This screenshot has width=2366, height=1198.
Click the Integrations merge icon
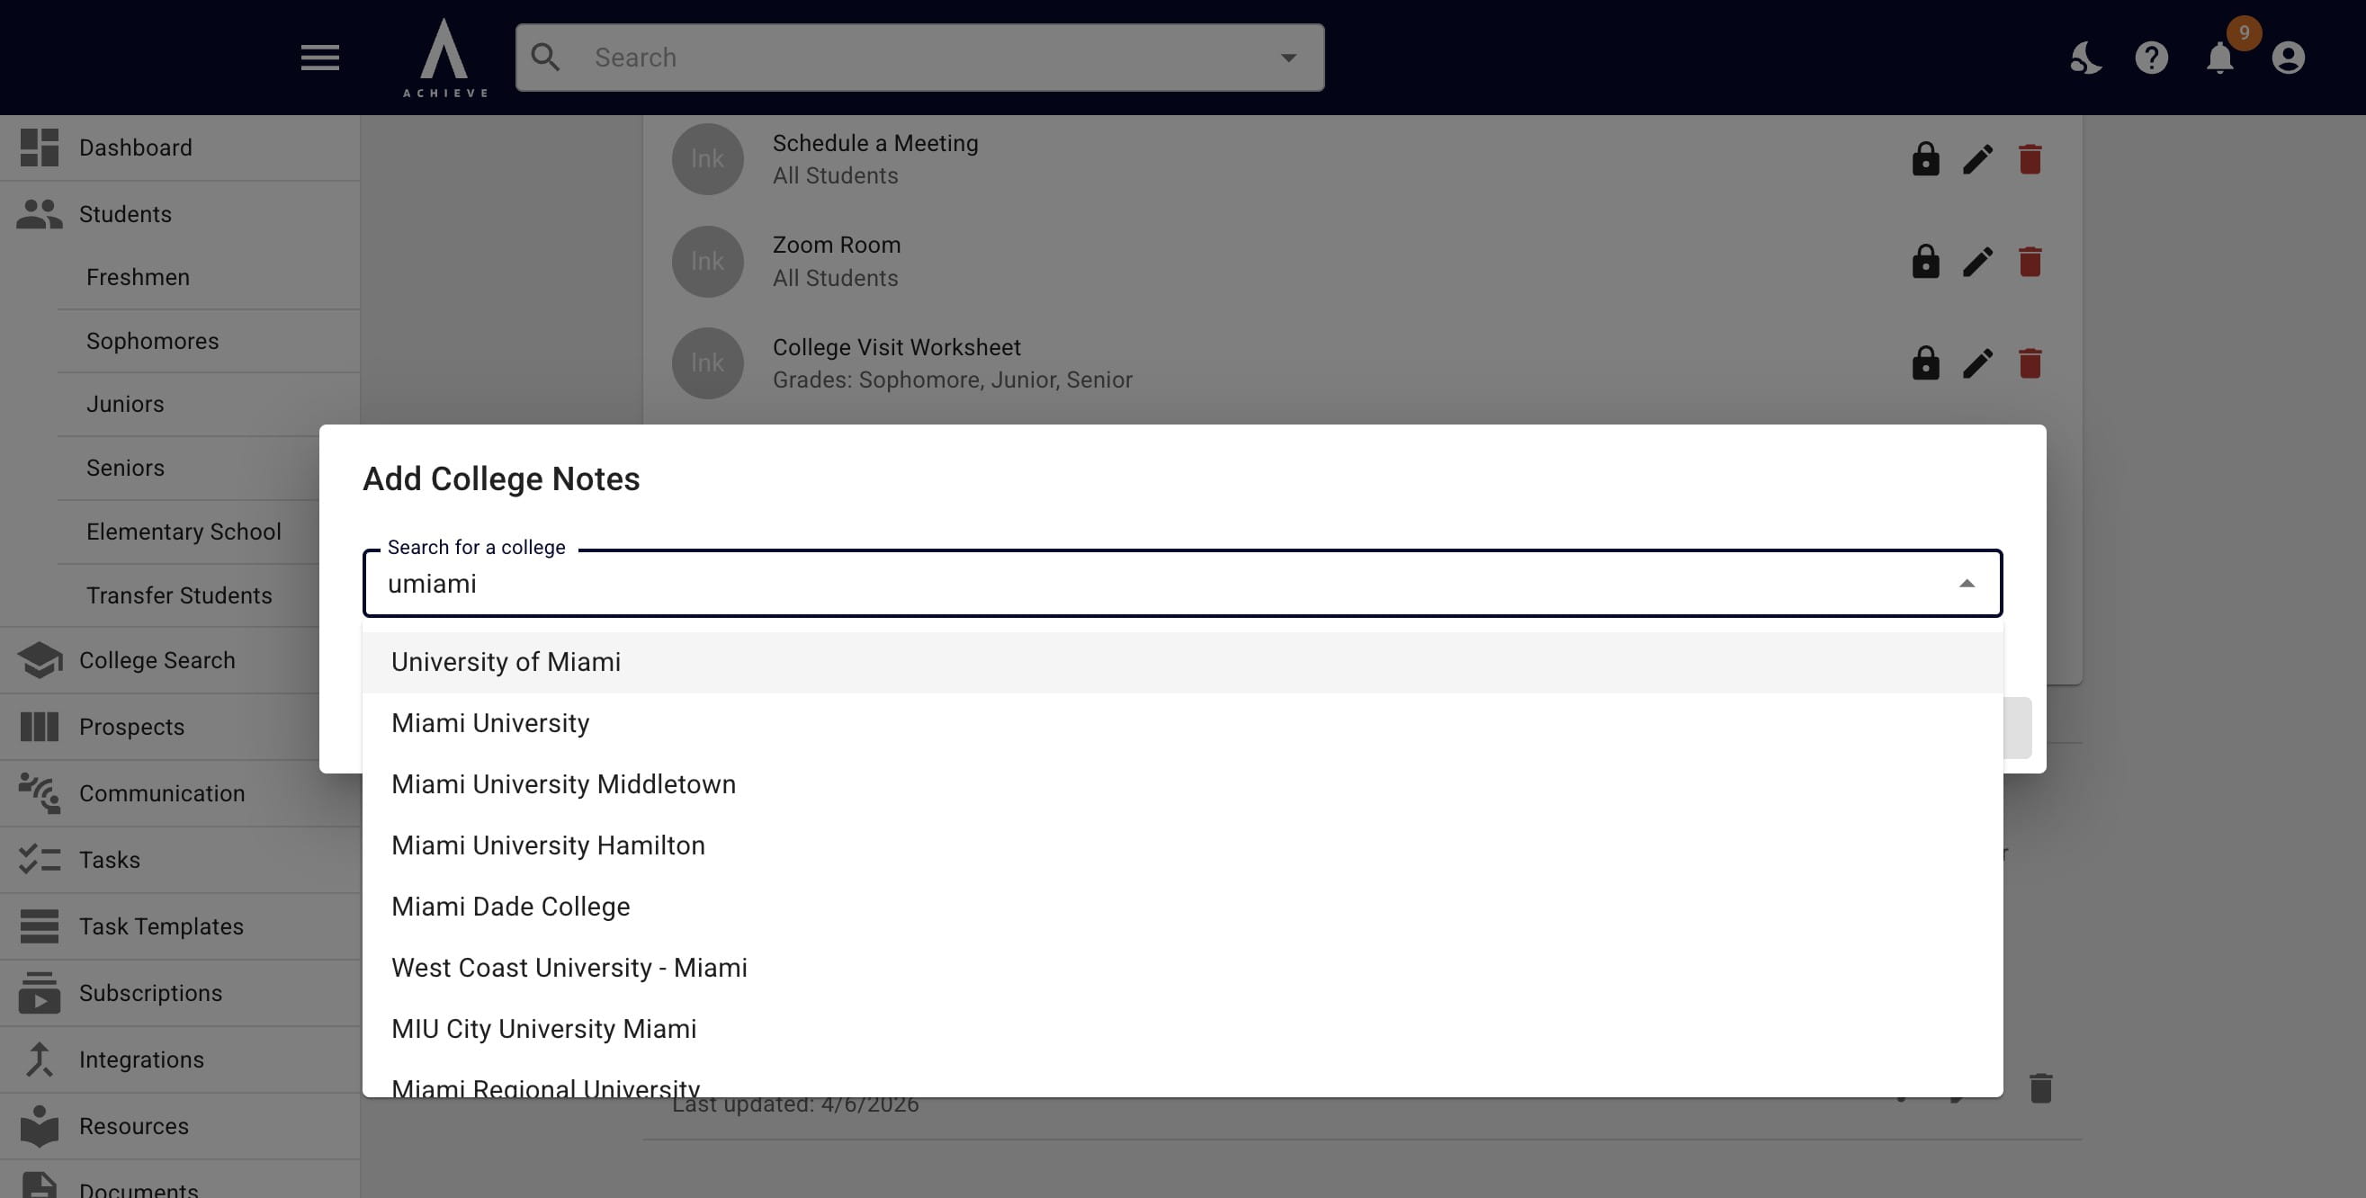(40, 1059)
